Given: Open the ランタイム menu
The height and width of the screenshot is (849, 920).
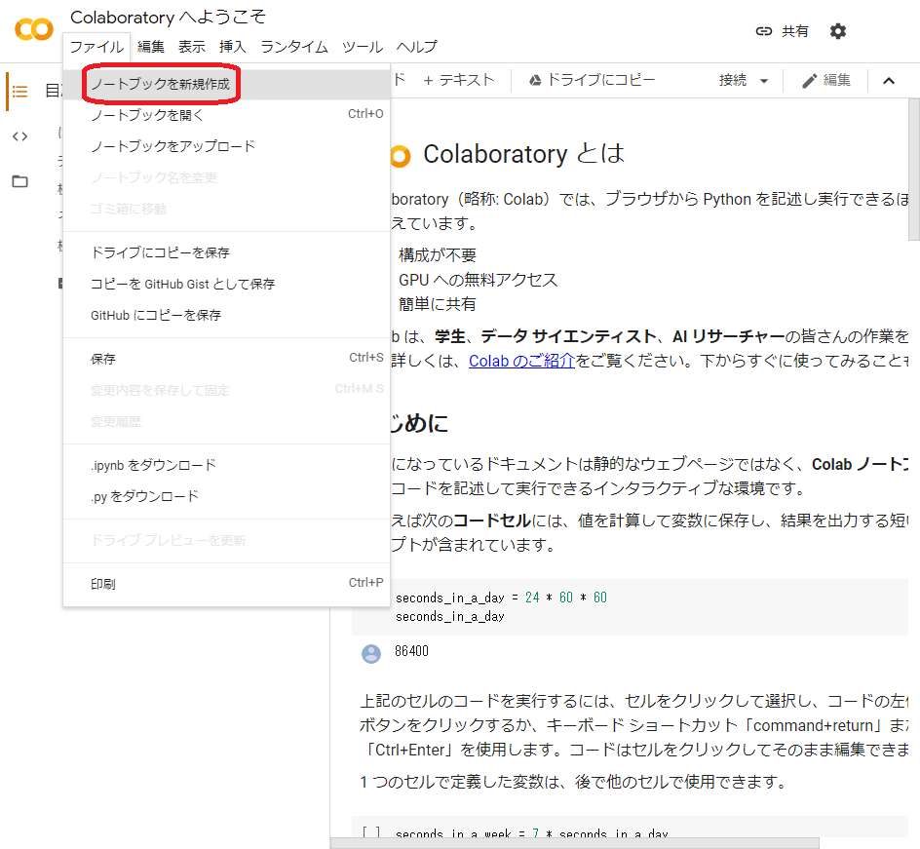Looking at the screenshot, I should pyautogui.click(x=294, y=47).
